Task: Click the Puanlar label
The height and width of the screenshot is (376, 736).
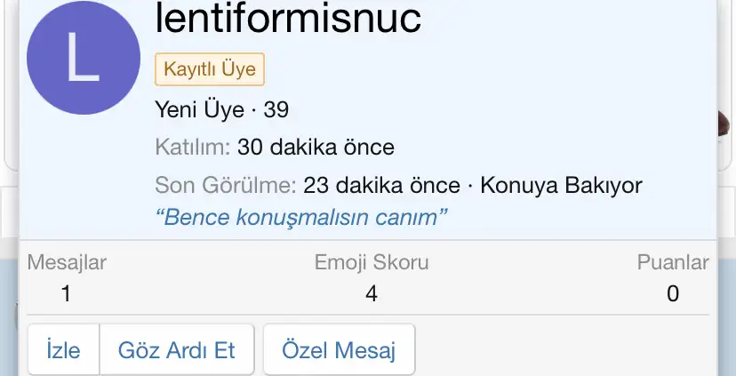Action: tap(673, 262)
